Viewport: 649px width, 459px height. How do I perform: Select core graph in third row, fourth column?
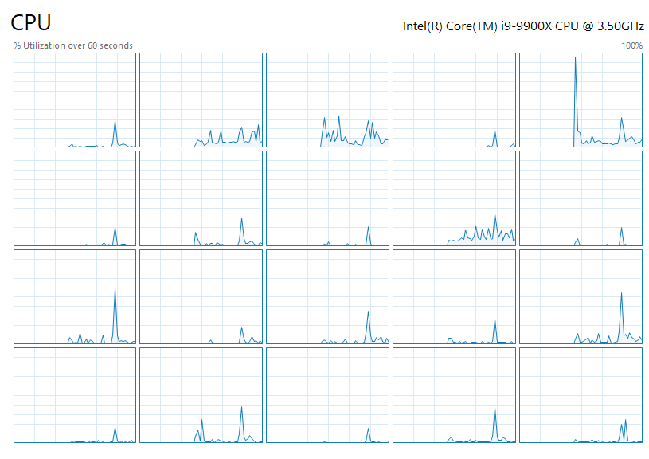[455, 297]
